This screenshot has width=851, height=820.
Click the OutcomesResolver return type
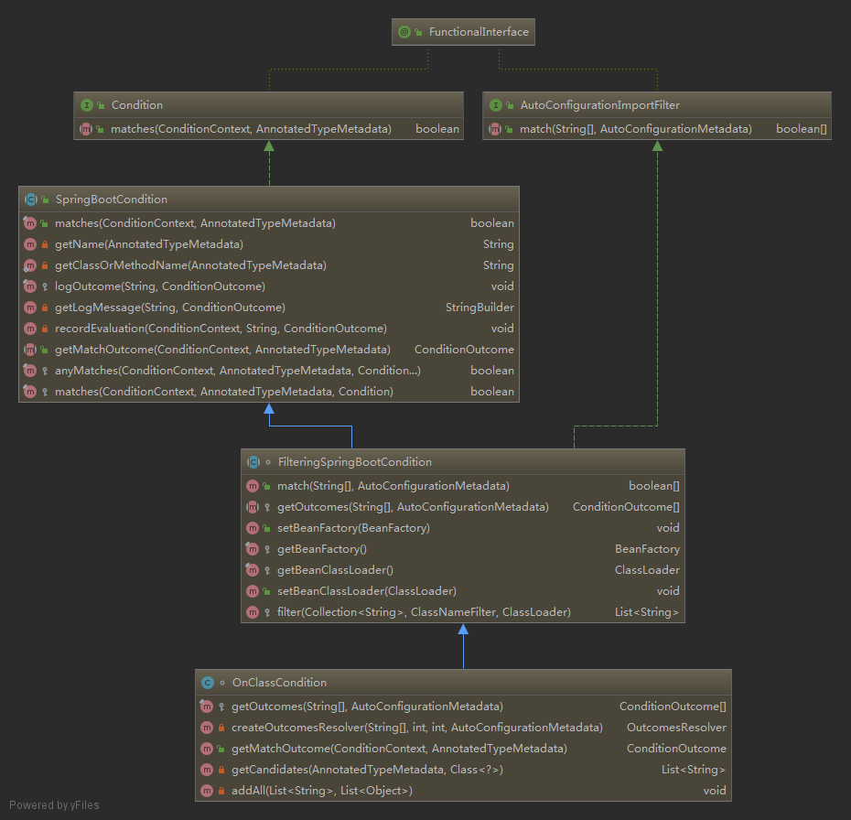click(676, 728)
